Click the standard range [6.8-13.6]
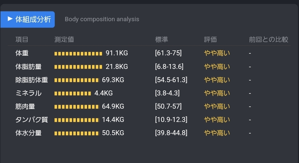This screenshot has height=163, width=299. coord(169,67)
